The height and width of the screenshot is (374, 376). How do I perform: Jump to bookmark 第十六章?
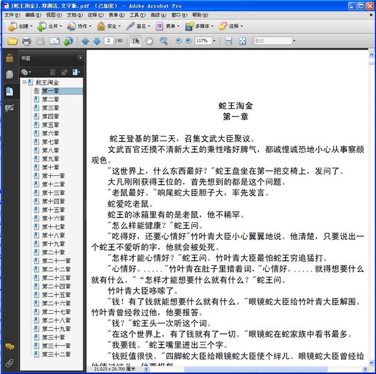(53, 218)
